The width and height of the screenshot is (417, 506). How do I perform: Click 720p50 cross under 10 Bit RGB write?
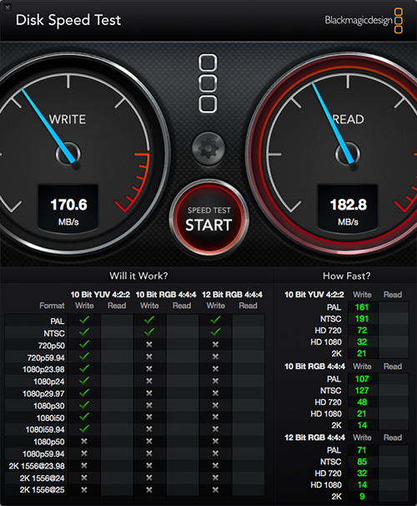(x=149, y=345)
